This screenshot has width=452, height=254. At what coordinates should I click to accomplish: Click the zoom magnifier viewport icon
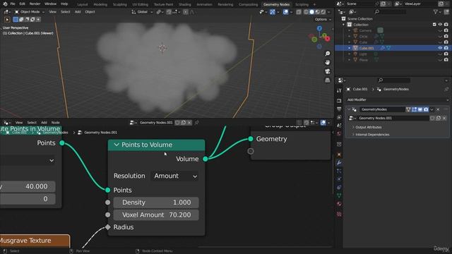[x=328, y=54]
